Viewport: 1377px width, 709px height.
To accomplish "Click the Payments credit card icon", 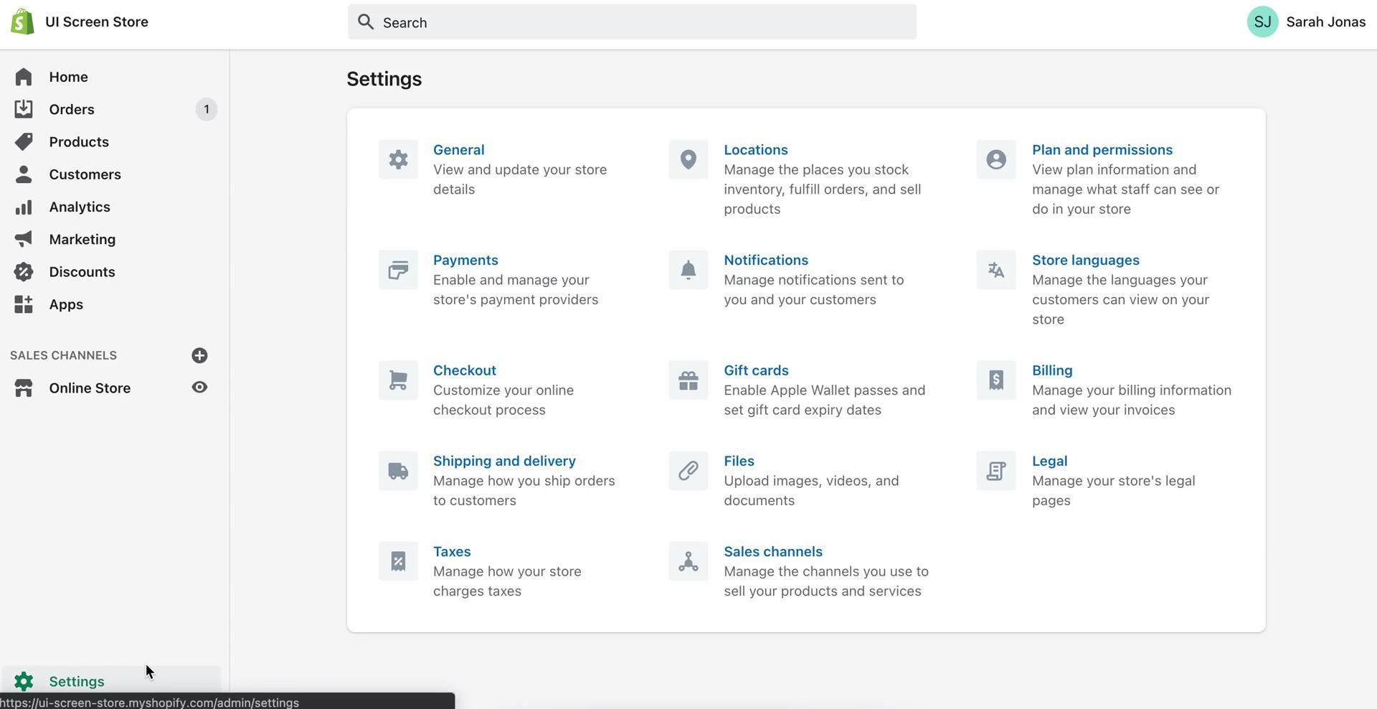I will (398, 270).
